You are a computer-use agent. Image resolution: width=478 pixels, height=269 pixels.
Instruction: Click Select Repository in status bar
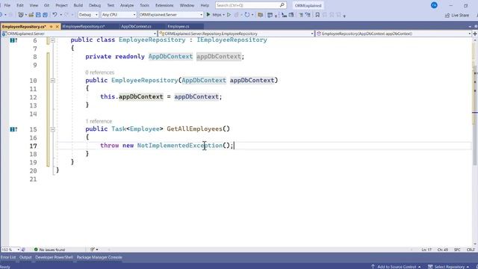click(449, 267)
